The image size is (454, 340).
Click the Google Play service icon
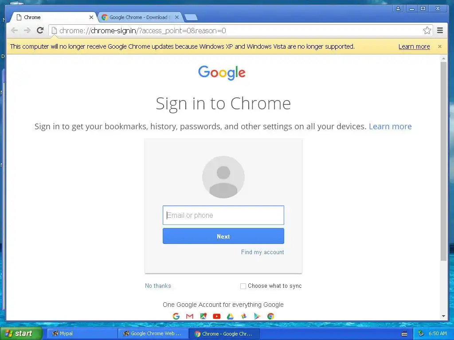(x=257, y=316)
